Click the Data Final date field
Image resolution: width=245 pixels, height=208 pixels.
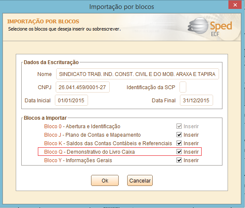coord(197,100)
